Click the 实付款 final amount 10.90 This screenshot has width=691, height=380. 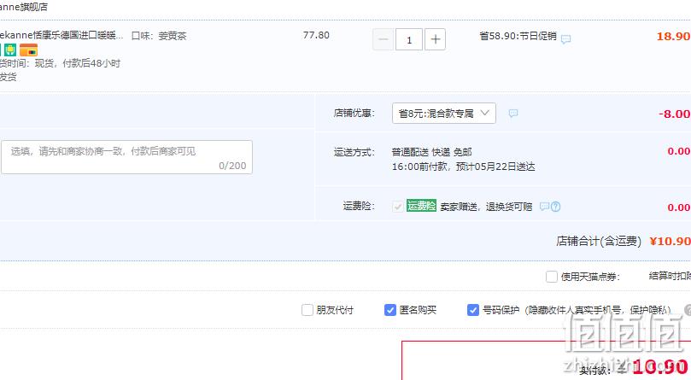(x=660, y=367)
